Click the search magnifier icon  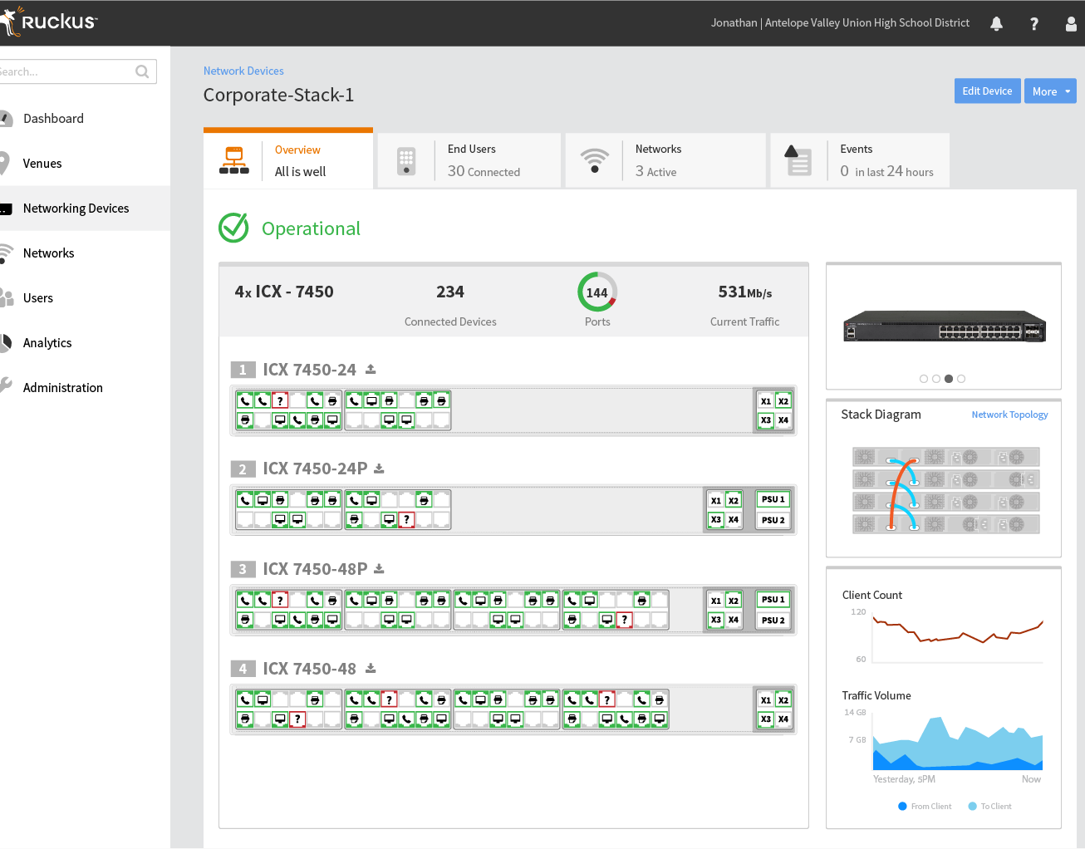(142, 71)
